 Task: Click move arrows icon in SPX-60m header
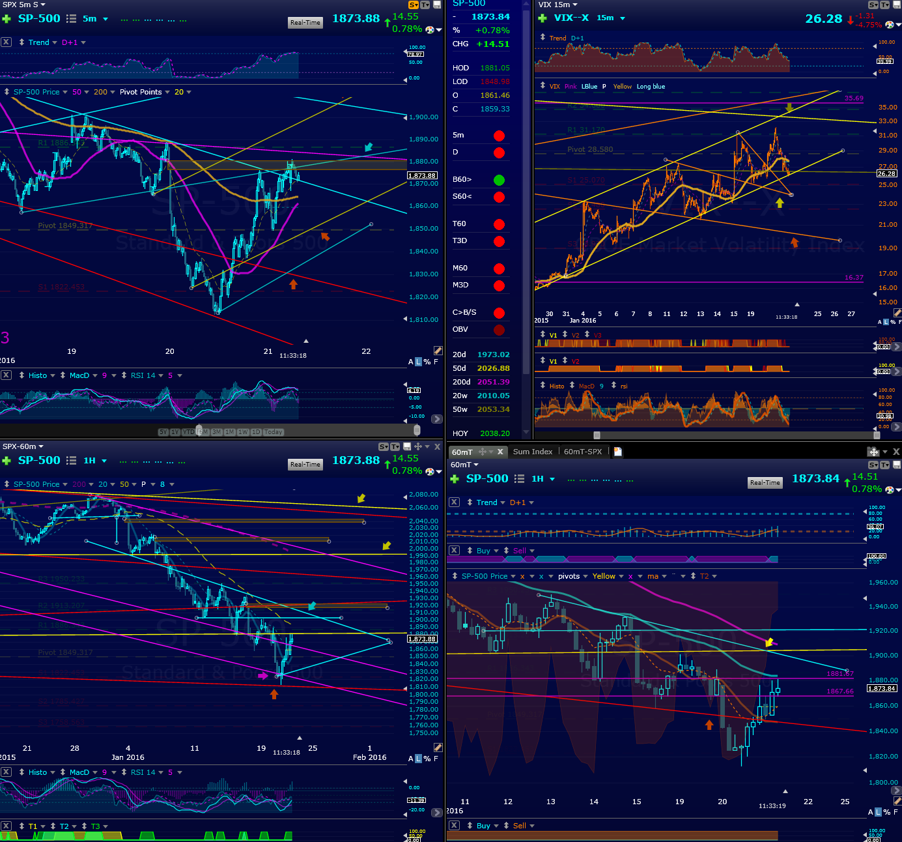click(417, 446)
